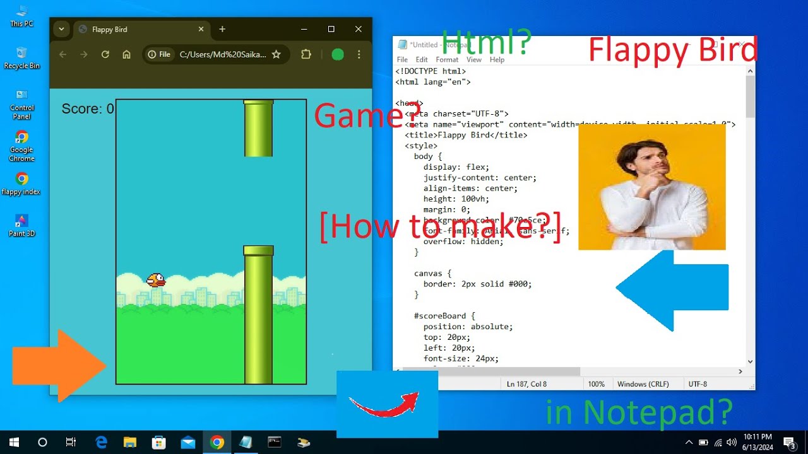Click the 'display: flex;' code line
The width and height of the screenshot is (808, 454).
[x=456, y=167]
